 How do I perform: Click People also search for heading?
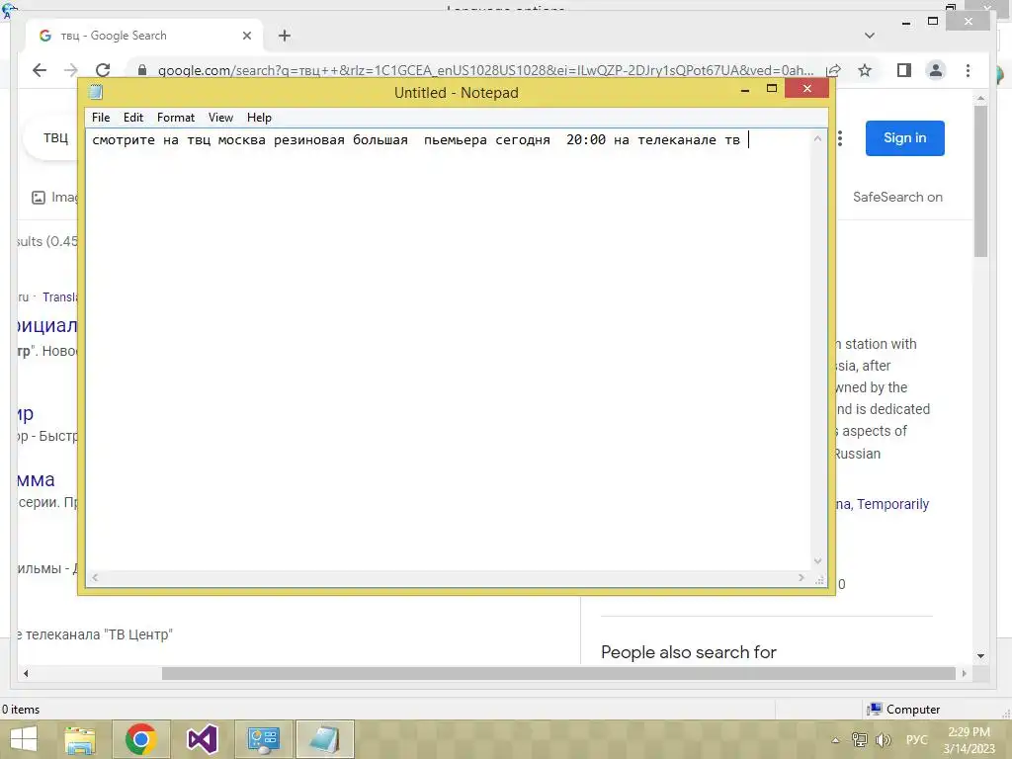(689, 652)
